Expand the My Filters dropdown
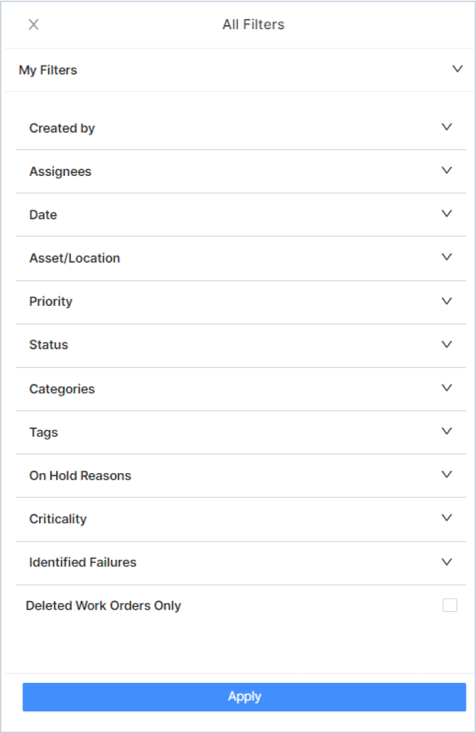This screenshot has height=733, width=476. [458, 69]
